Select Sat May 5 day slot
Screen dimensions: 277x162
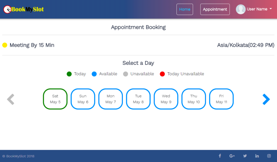point(55,99)
